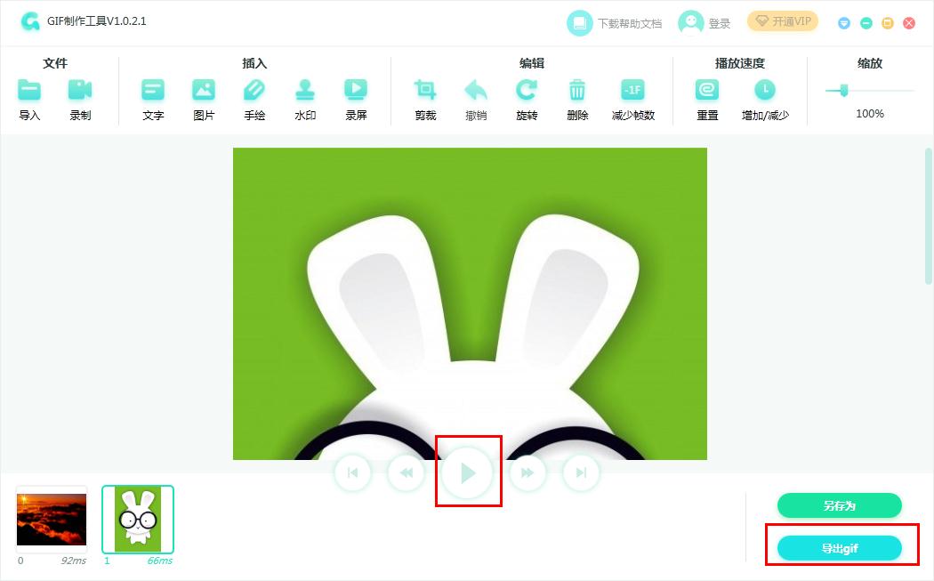Screen dimensions: 934x581
Task: Click the 撤销 undo icon
Action: (x=477, y=95)
